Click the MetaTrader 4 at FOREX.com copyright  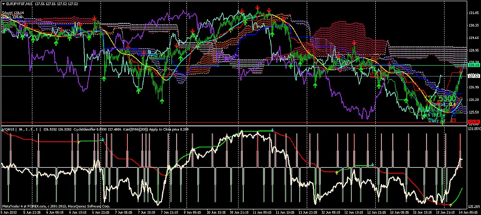[x=56, y=206]
